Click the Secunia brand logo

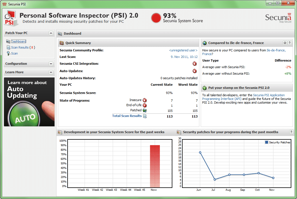click(278, 18)
